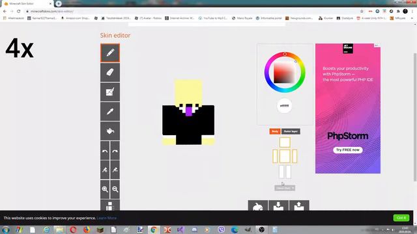Image resolution: width=417 pixels, height=234 pixels.
Task: Click the Windows Start button
Action: pos(6,229)
